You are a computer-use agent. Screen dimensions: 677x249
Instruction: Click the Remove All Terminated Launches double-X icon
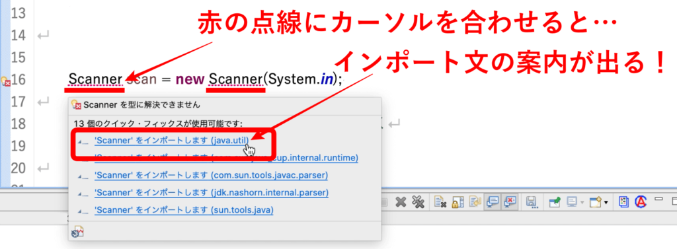tap(418, 202)
